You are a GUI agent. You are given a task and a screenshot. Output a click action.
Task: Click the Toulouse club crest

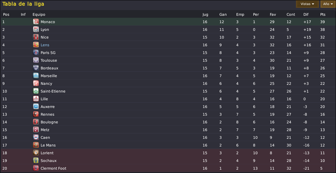(36, 60)
